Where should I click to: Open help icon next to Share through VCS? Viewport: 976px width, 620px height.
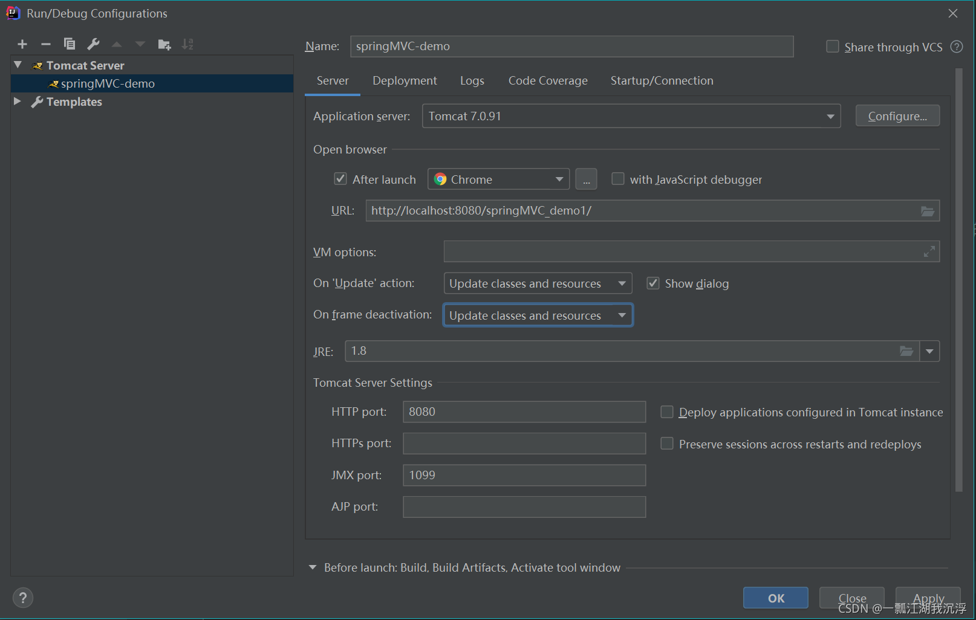pos(957,47)
